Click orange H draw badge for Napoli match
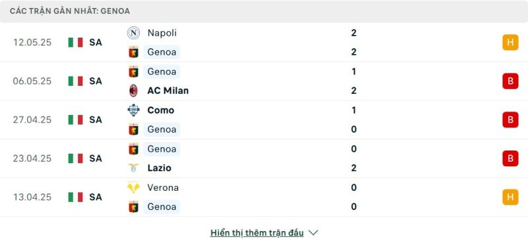 [510, 42]
